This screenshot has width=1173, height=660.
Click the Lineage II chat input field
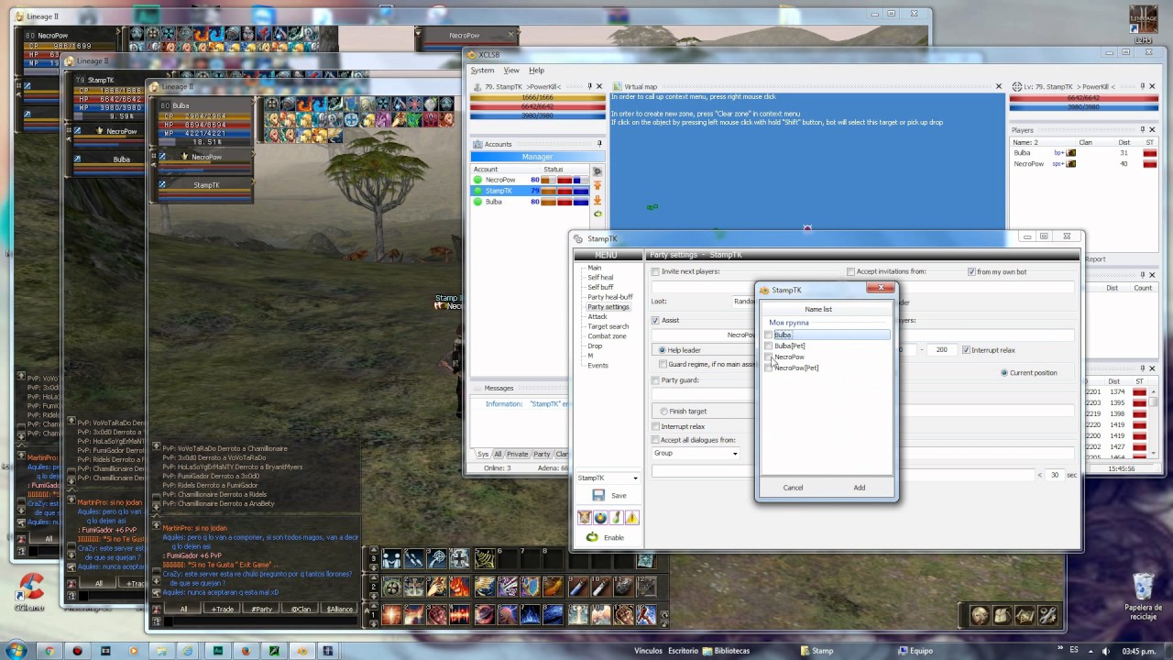[261, 621]
